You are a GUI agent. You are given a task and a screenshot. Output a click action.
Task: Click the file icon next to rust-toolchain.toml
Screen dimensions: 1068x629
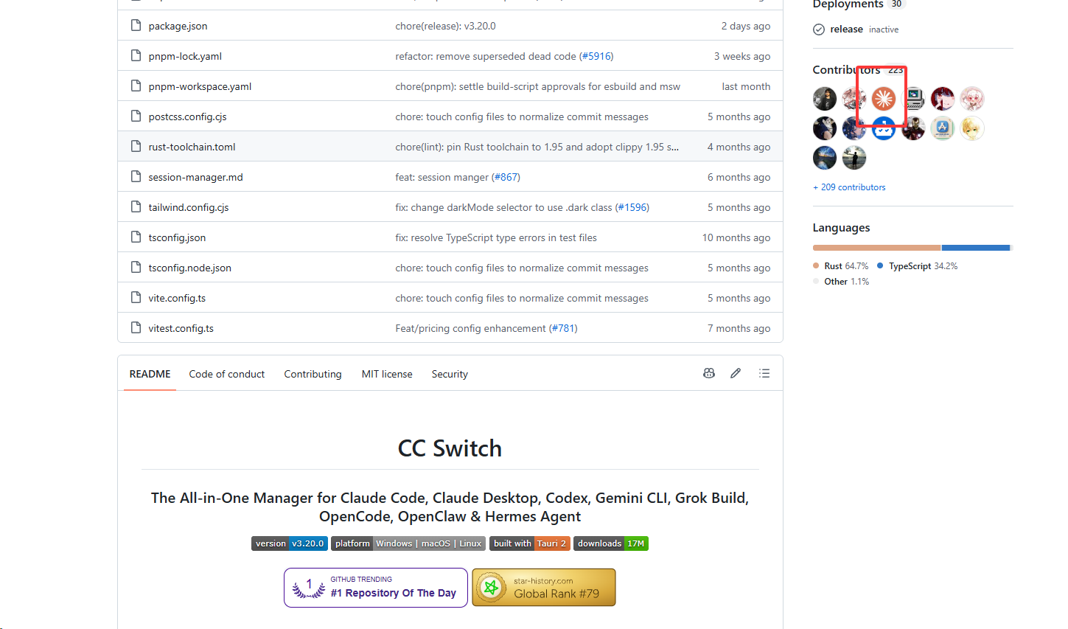[x=136, y=147]
